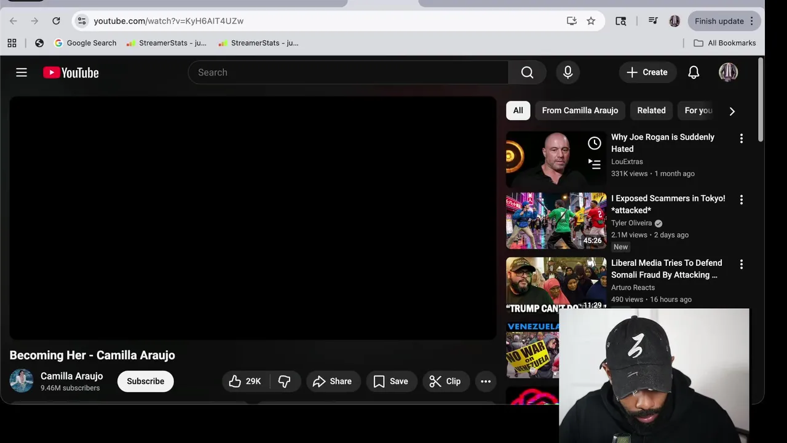Open the Tyler Oliveira channel name
Viewport: 787px width, 443px height.
pos(631,223)
